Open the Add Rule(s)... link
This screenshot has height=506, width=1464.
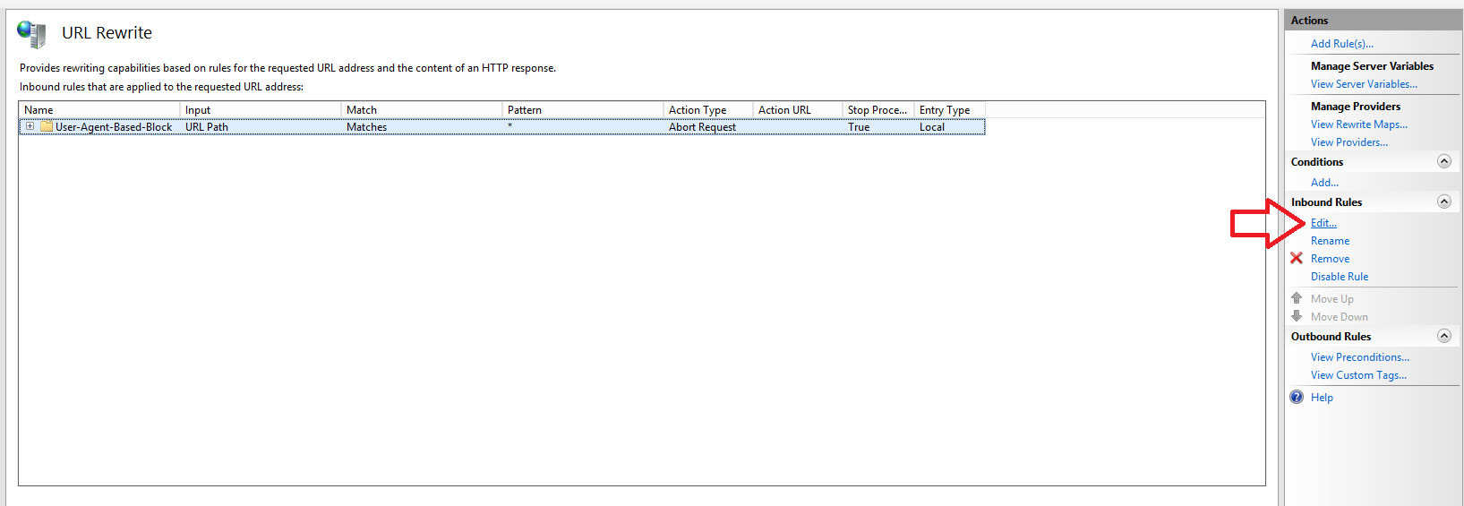pos(1341,44)
